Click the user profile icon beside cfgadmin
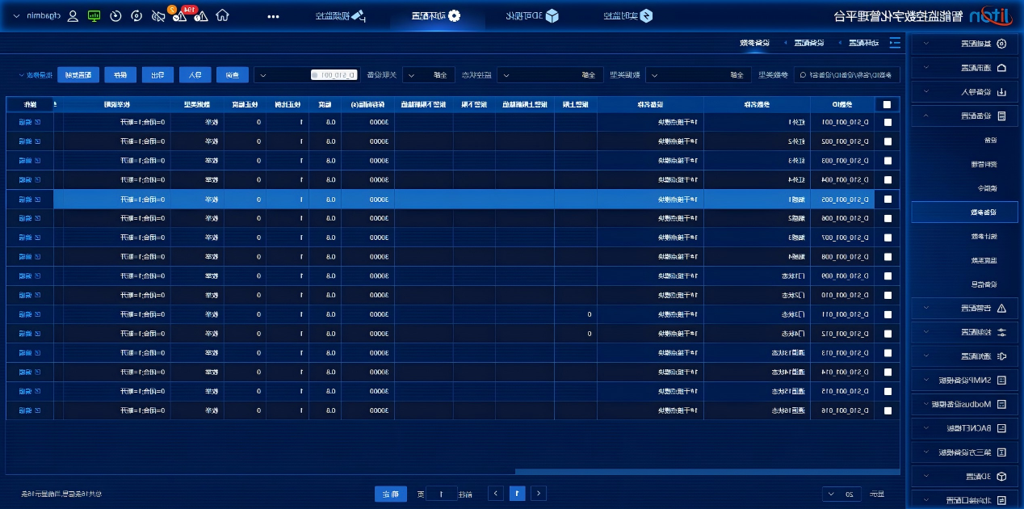The height and width of the screenshot is (509, 1024). point(73,15)
